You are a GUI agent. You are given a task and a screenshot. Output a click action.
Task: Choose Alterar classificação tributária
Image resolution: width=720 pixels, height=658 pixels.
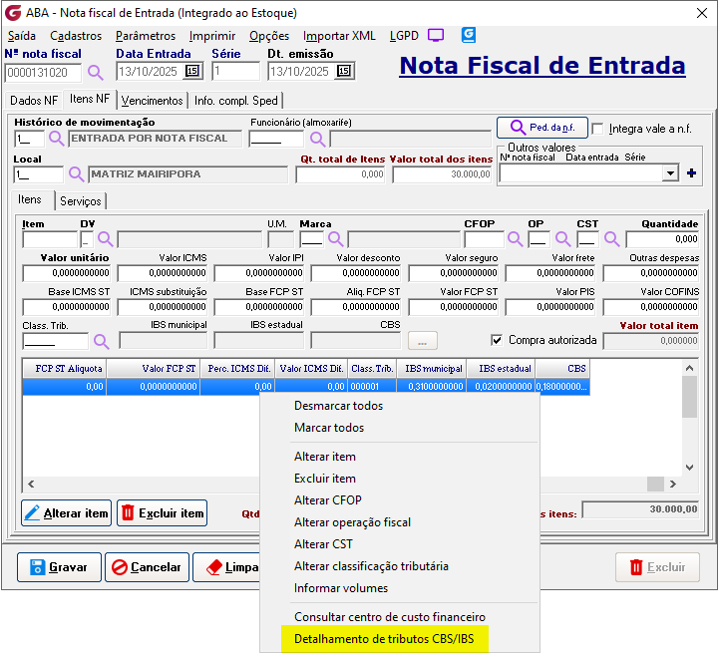[371, 566]
